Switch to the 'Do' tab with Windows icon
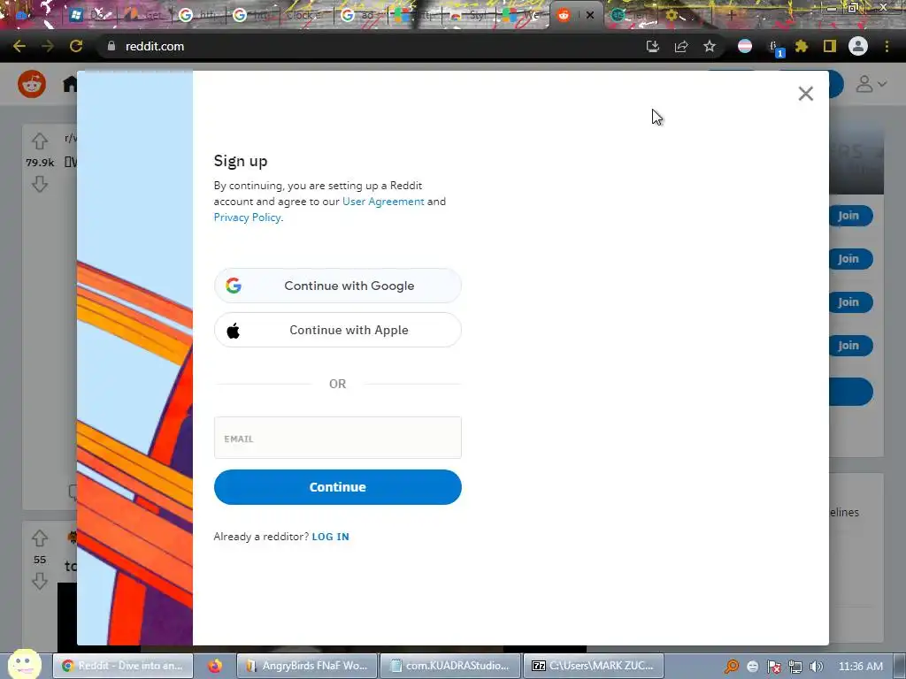The image size is (906, 679). pyautogui.click(x=89, y=15)
